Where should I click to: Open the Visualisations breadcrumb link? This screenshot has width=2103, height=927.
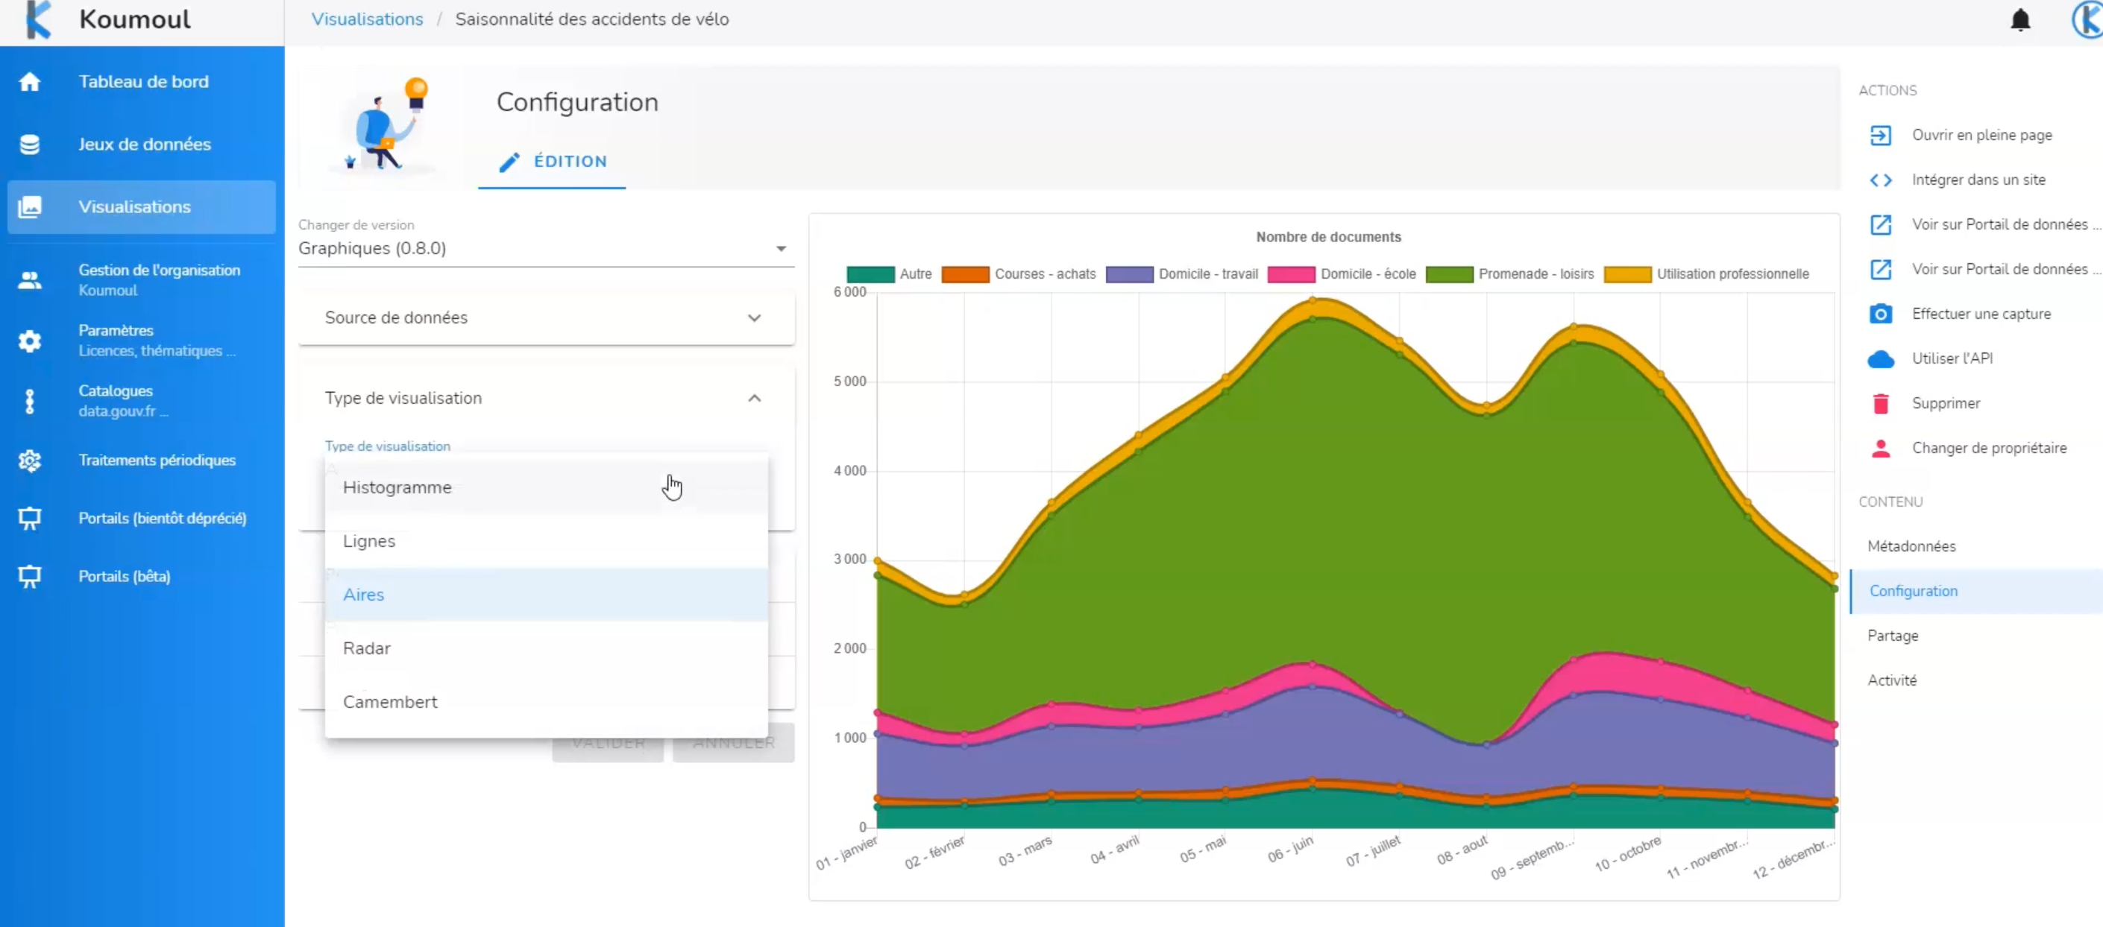(367, 19)
